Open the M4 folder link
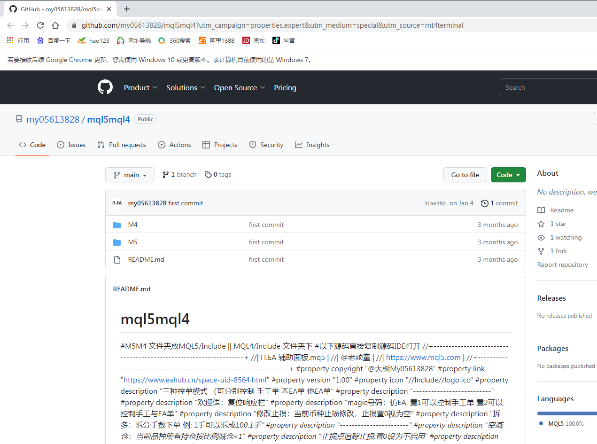597x444 pixels. point(132,225)
